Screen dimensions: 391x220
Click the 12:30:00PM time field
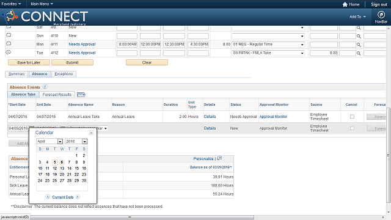[x=174, y=45]
